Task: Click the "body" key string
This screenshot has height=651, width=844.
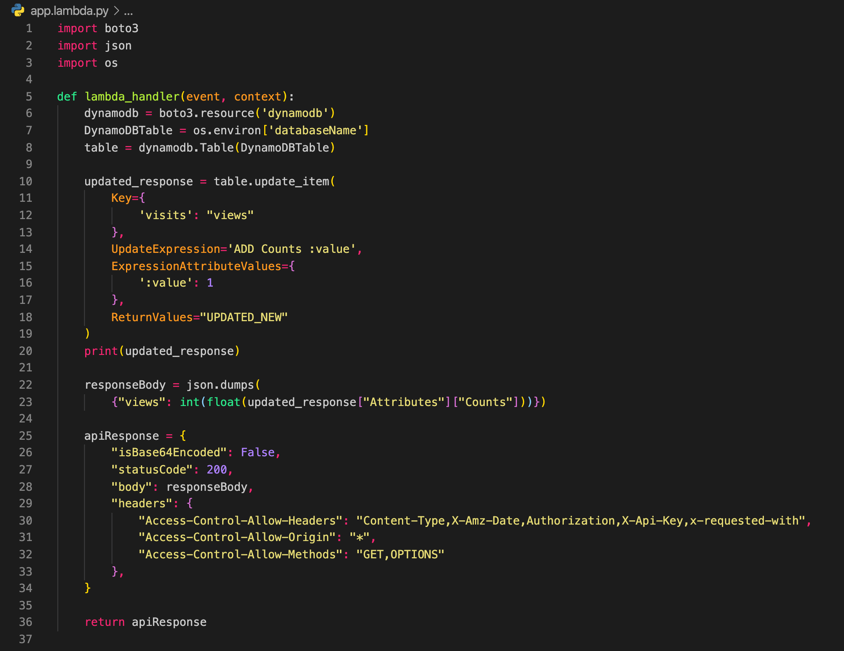Action: click(x=132, y=487)
